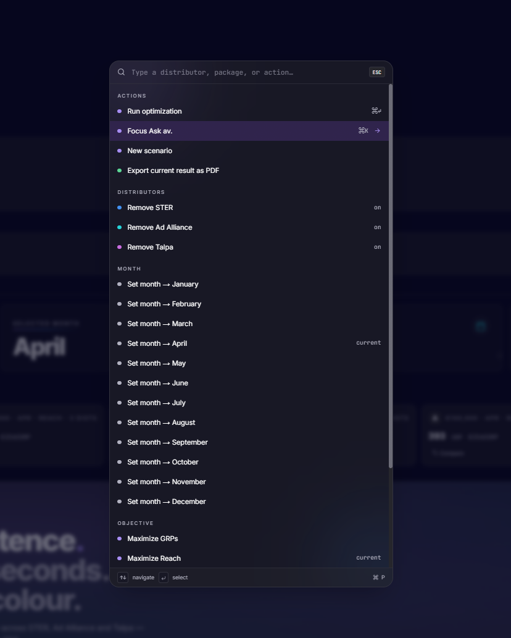Screen dimensions: 511x638
Task: Click the navigate up-down arrows key icon
Action: click(x=123, y=577)
